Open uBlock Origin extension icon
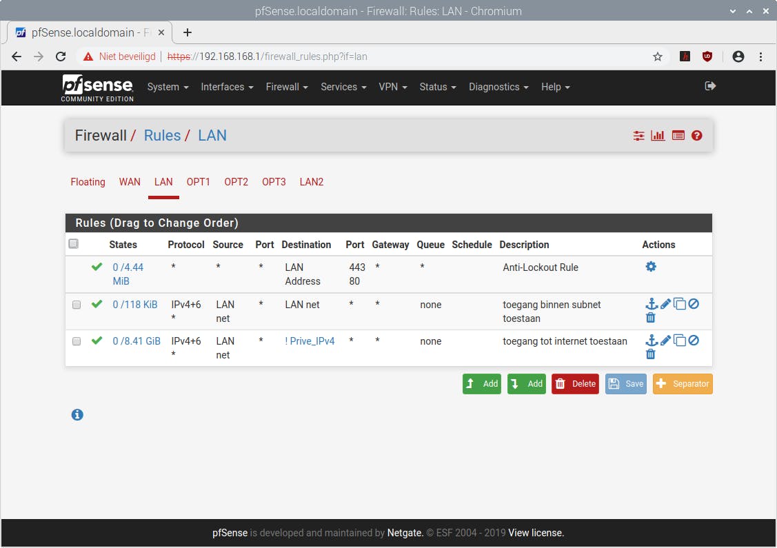 (707, 57)
